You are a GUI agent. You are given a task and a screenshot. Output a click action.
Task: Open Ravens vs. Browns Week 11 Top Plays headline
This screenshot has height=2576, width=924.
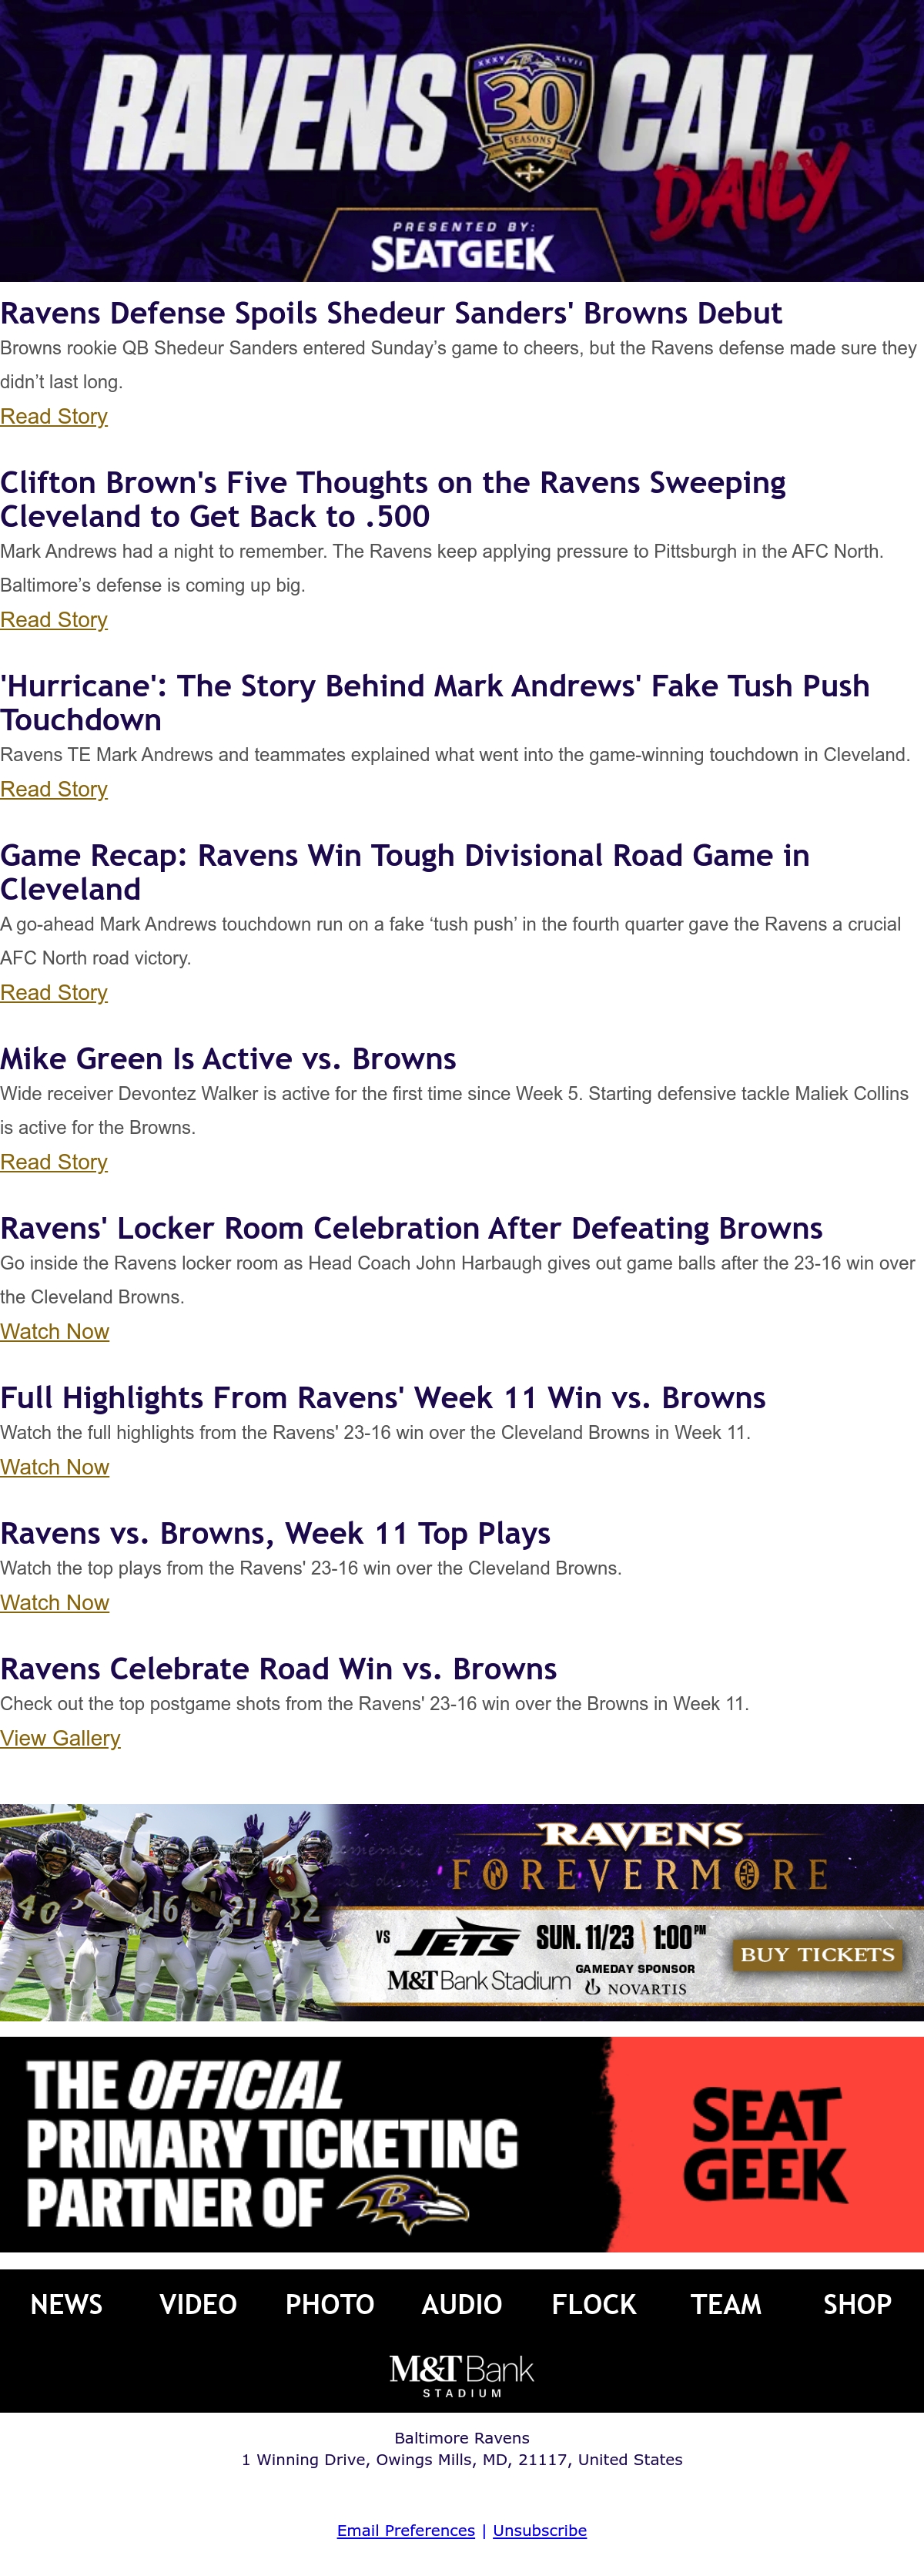[x=275, y=1533]
